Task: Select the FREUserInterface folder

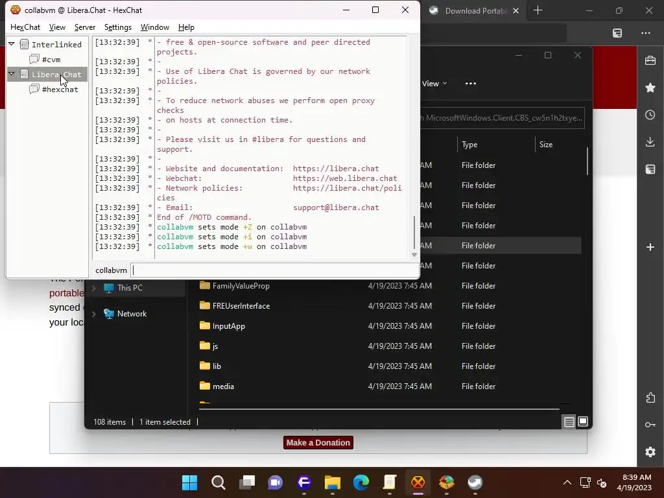Action: [241, 306]
